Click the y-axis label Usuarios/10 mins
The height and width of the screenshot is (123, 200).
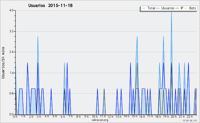click(x=3, y=62)
